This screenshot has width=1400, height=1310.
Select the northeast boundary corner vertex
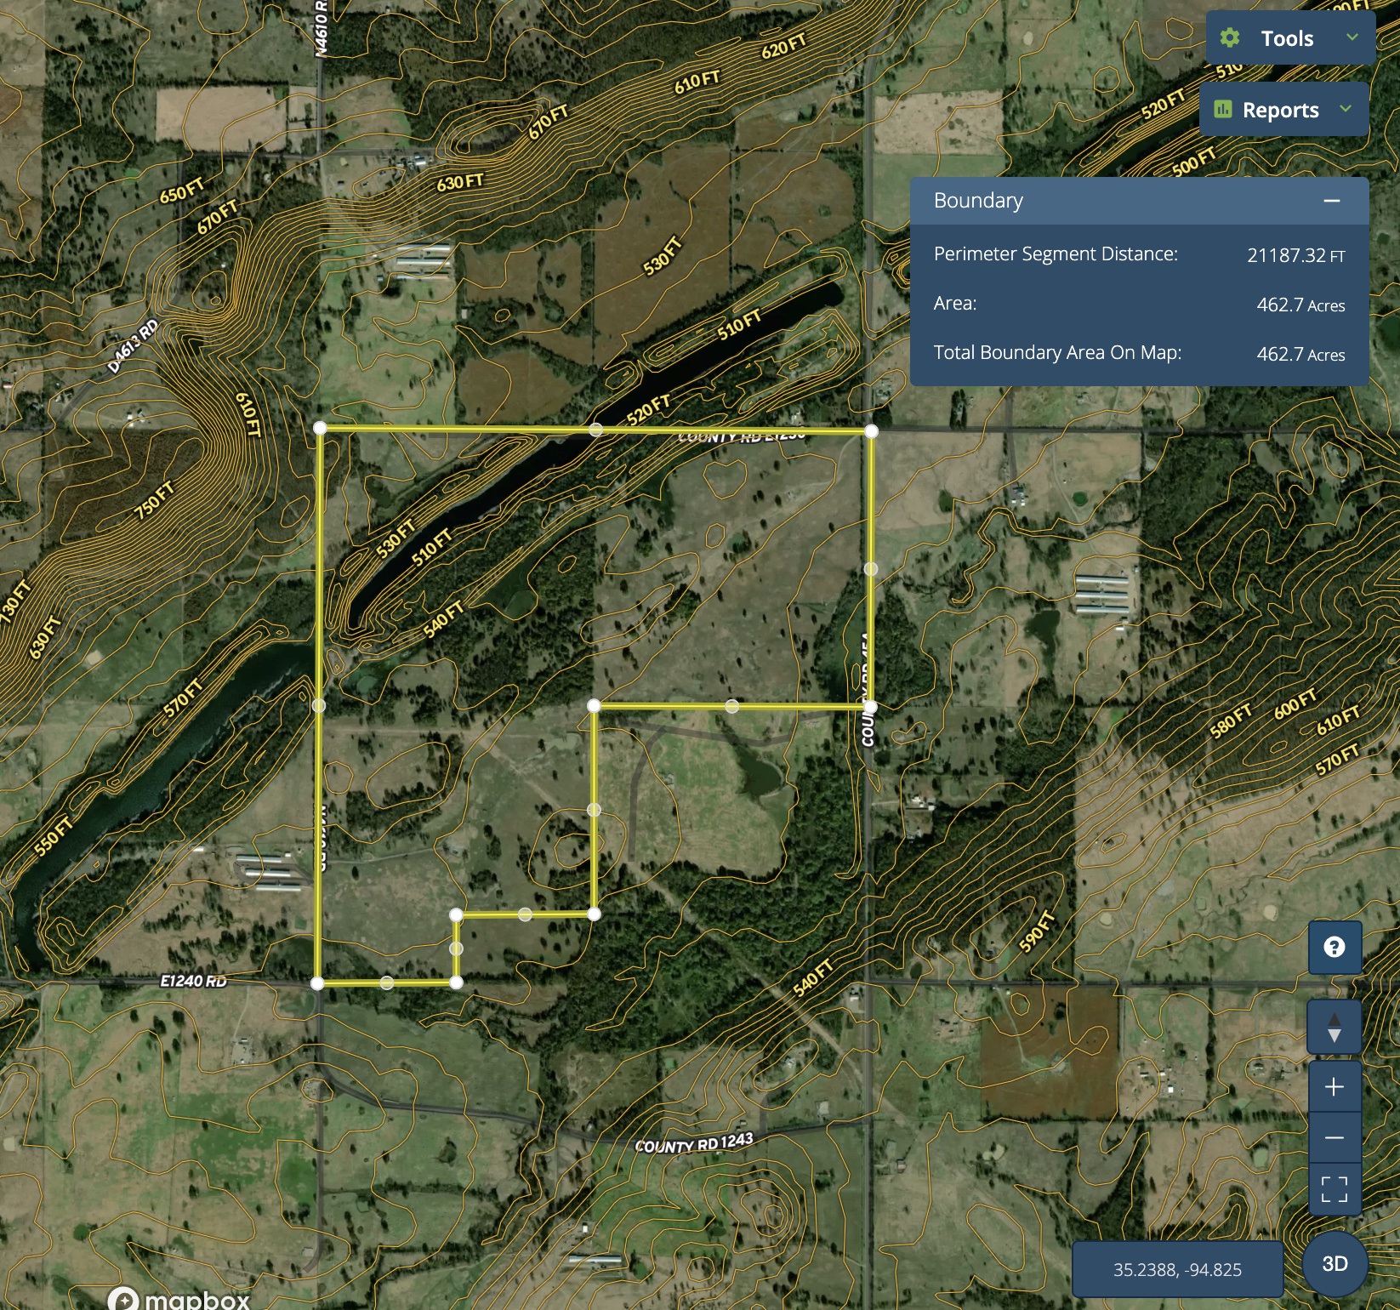(871, 431)
